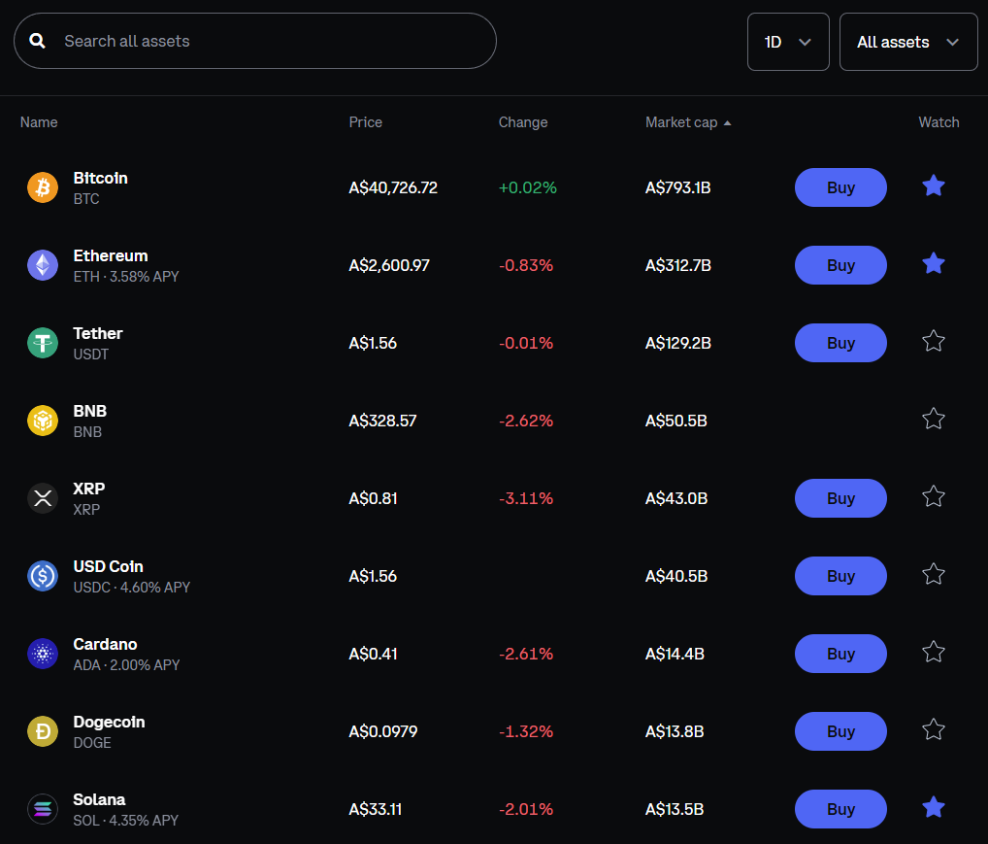Star Dogecoin in Watch column
The width and height of the screenshot is (988, 844).
pyautogui.click(x=934, y=729)
